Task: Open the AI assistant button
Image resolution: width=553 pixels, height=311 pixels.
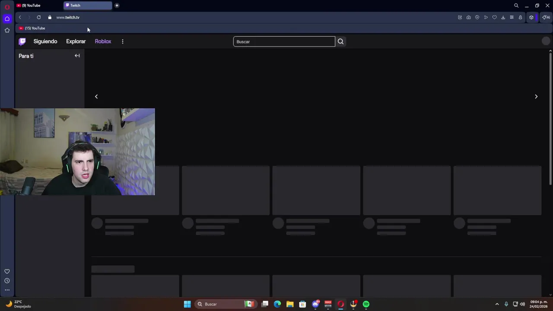Action: point(547,17)
